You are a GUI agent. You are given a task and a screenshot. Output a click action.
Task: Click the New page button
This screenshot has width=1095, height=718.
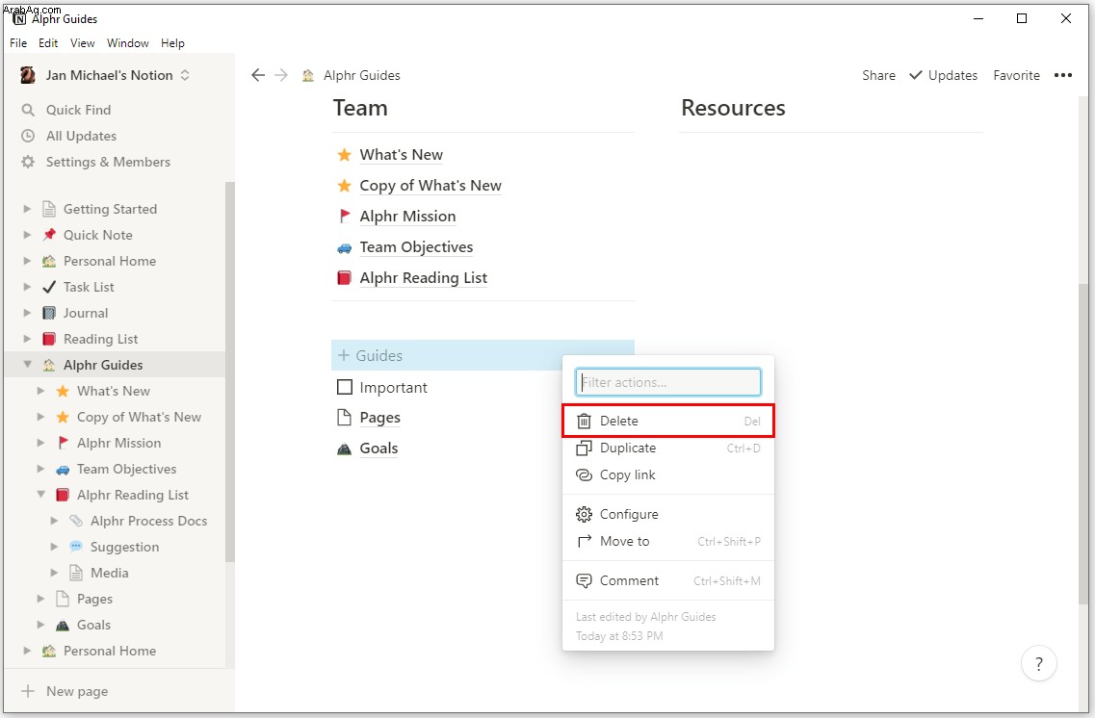tap(65, 691)
